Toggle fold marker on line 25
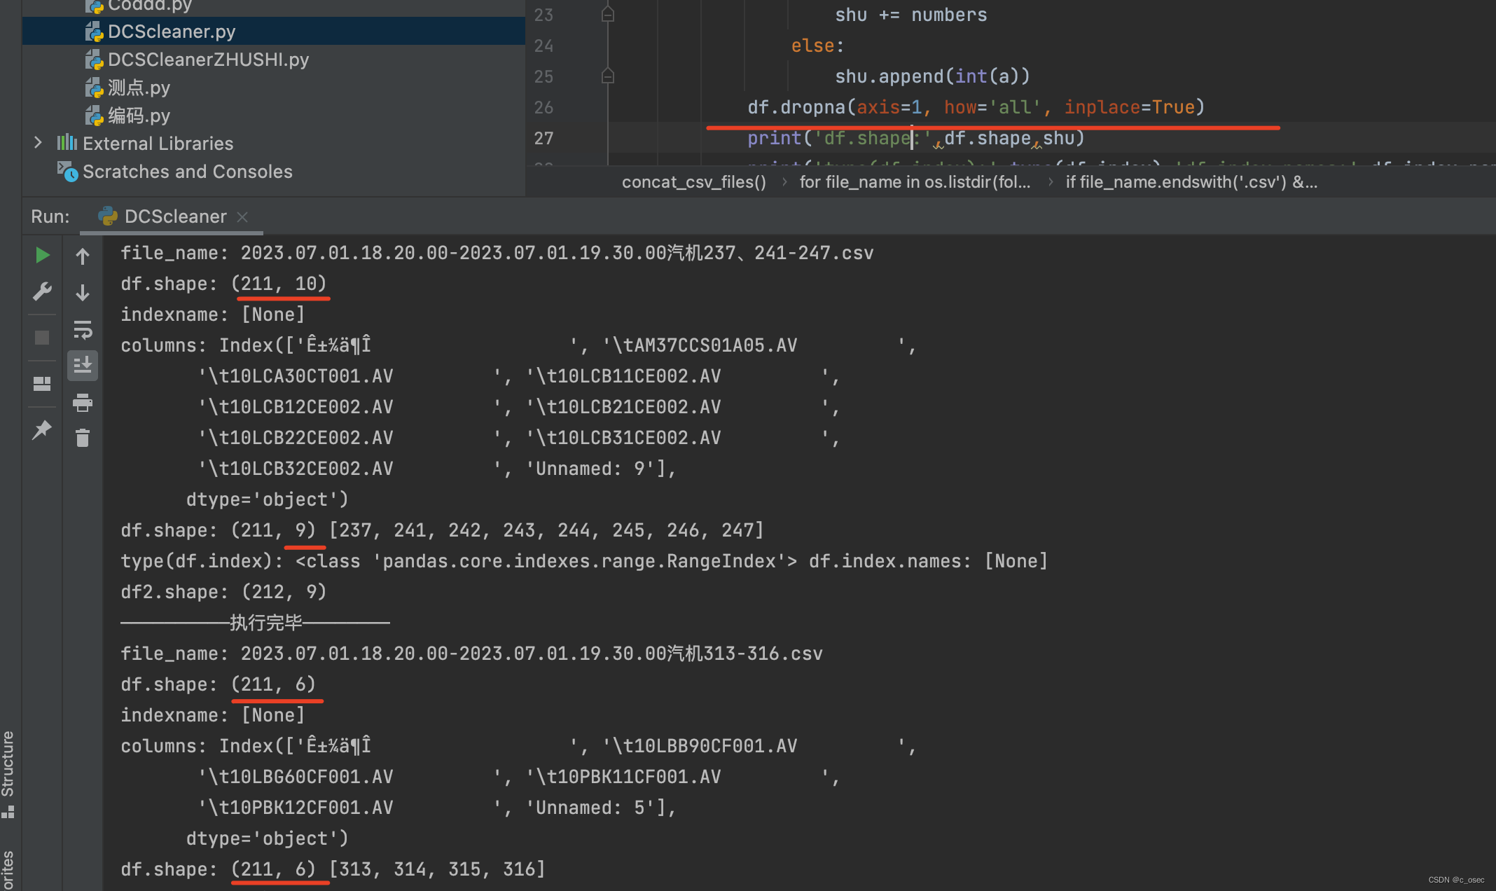 pos(608,76)
